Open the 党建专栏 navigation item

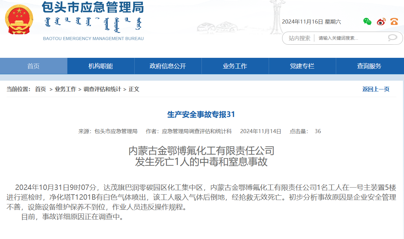[x=302, y=66]
